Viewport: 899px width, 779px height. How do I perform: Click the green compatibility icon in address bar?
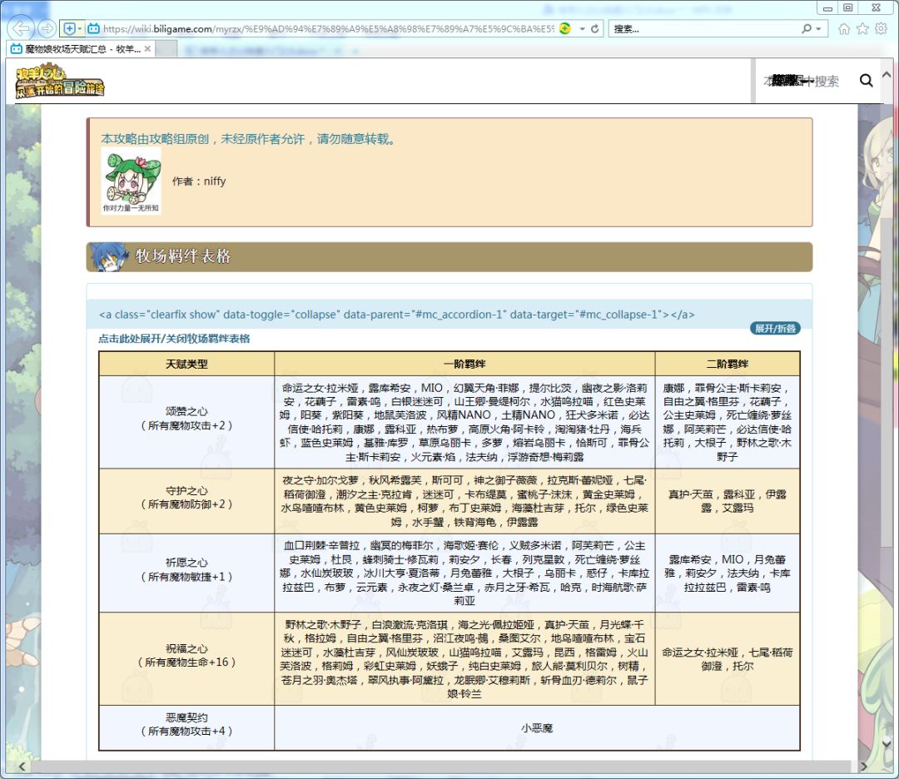click(565, 28)
